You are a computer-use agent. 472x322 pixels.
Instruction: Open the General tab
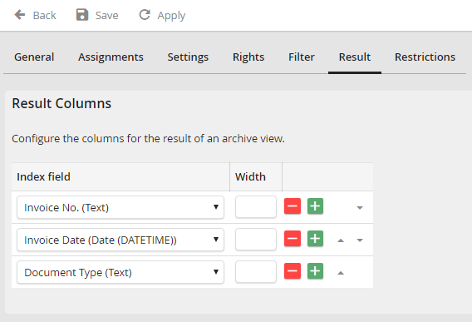(34, 57)
